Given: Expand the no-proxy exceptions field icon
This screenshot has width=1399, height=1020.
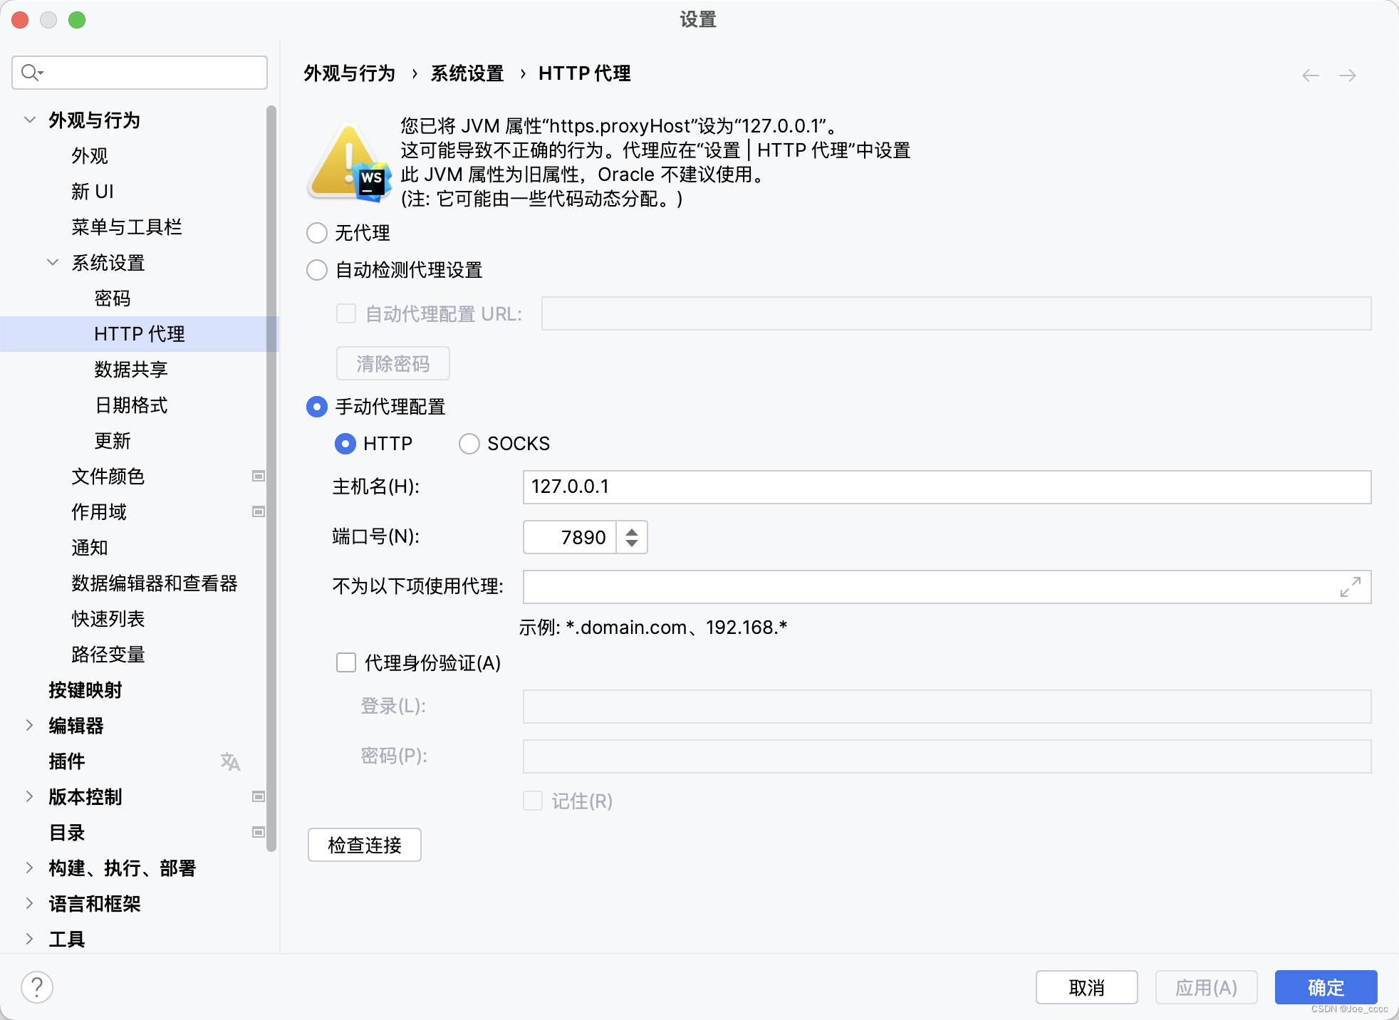Looking at the screenshot, I should click(x=1350, y=587).
